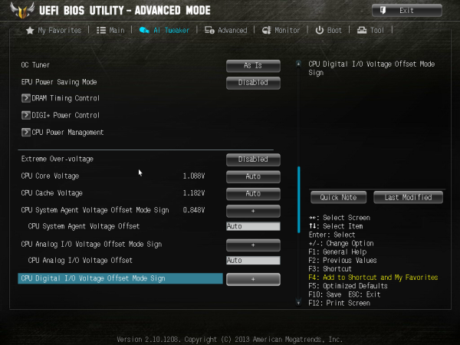Click the Ai Tweaker tab icon
The image size is (460, 345).
tap(144, 30)
